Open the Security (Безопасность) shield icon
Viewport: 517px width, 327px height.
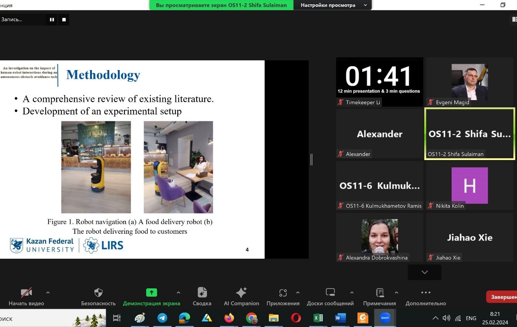coord(98,293)
